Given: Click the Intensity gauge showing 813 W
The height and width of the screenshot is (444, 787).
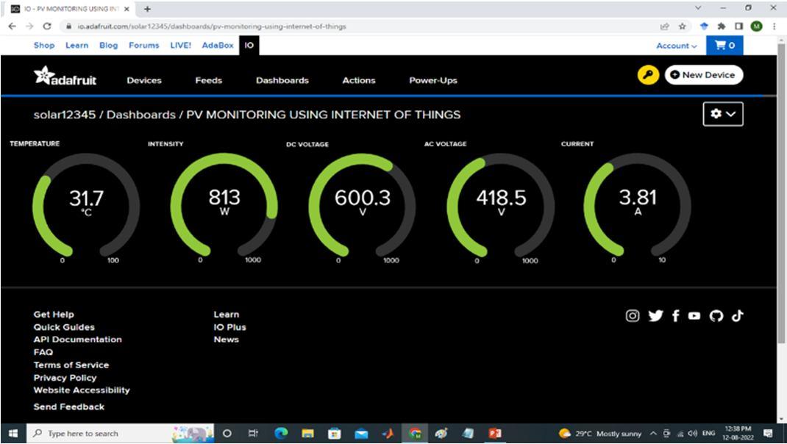Looking at the screenshot, I should click(x=224, y=206).
